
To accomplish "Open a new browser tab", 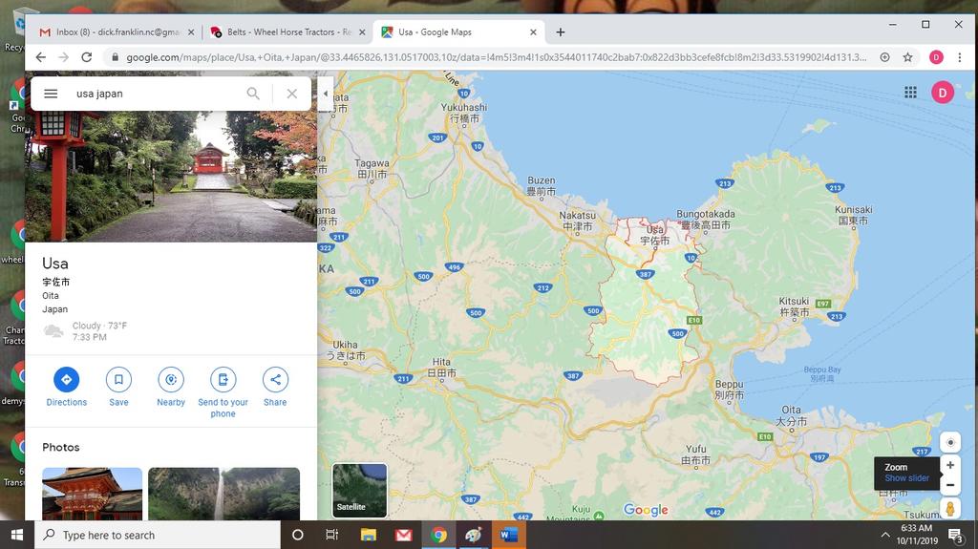I will 560,32.
